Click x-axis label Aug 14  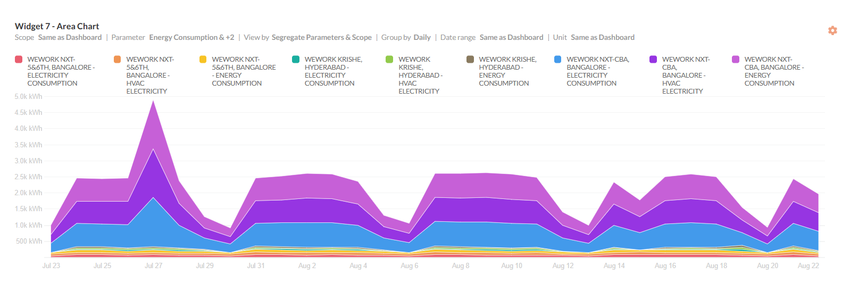point(614,265)
